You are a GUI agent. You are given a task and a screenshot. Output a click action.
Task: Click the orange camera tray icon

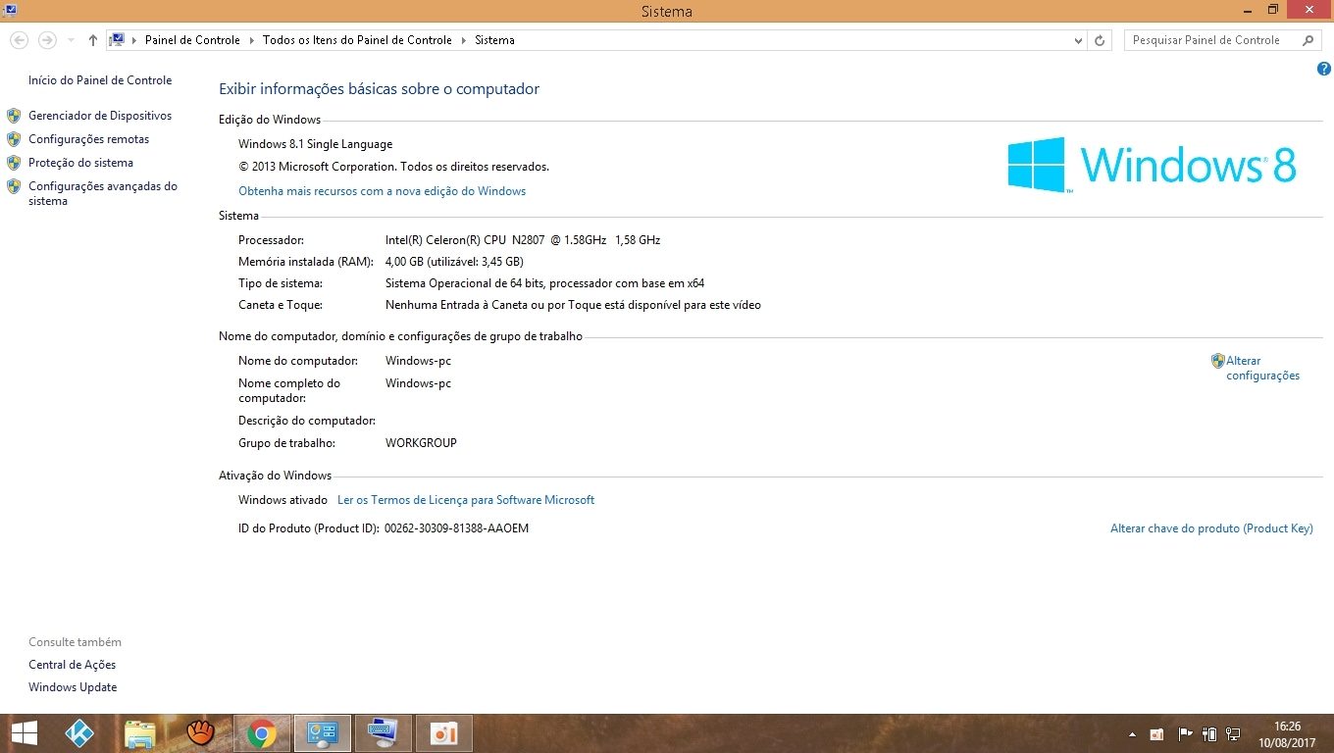coord(1157,733)
